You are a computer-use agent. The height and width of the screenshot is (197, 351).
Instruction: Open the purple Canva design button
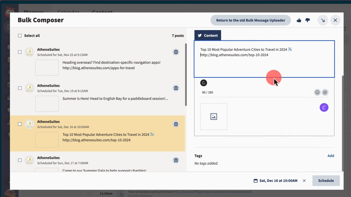[x=324, y=108]
